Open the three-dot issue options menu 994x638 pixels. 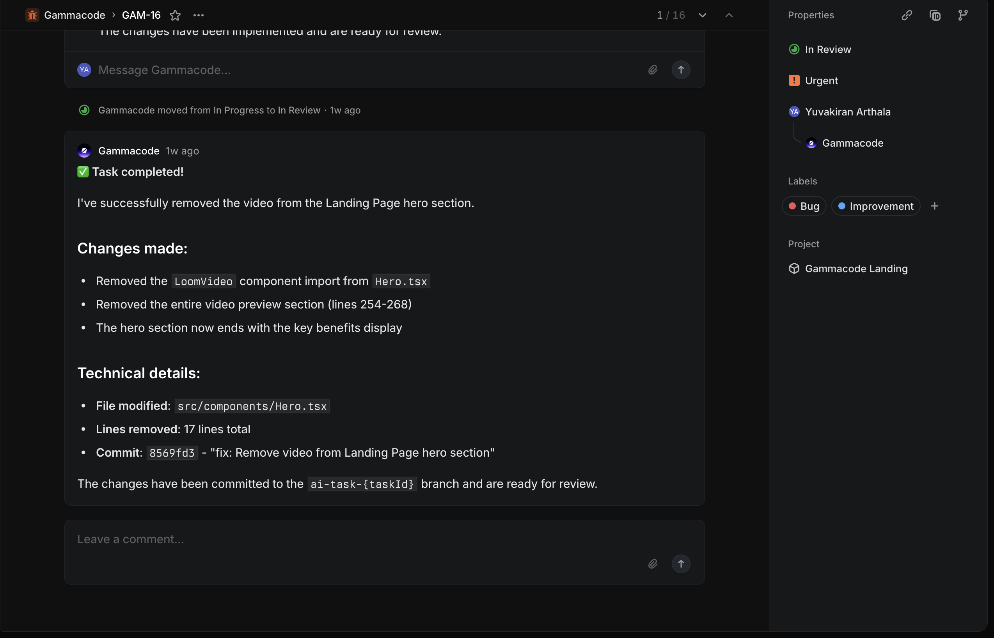click(199, 15)
